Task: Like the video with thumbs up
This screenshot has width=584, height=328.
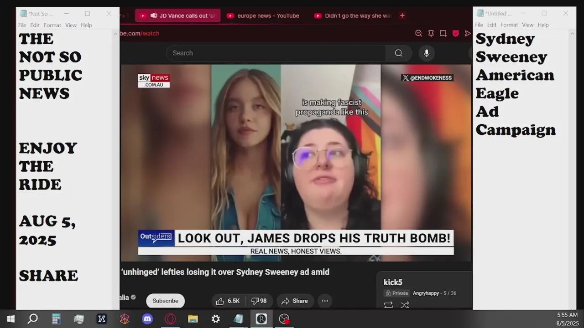Action: click(228, 301)
